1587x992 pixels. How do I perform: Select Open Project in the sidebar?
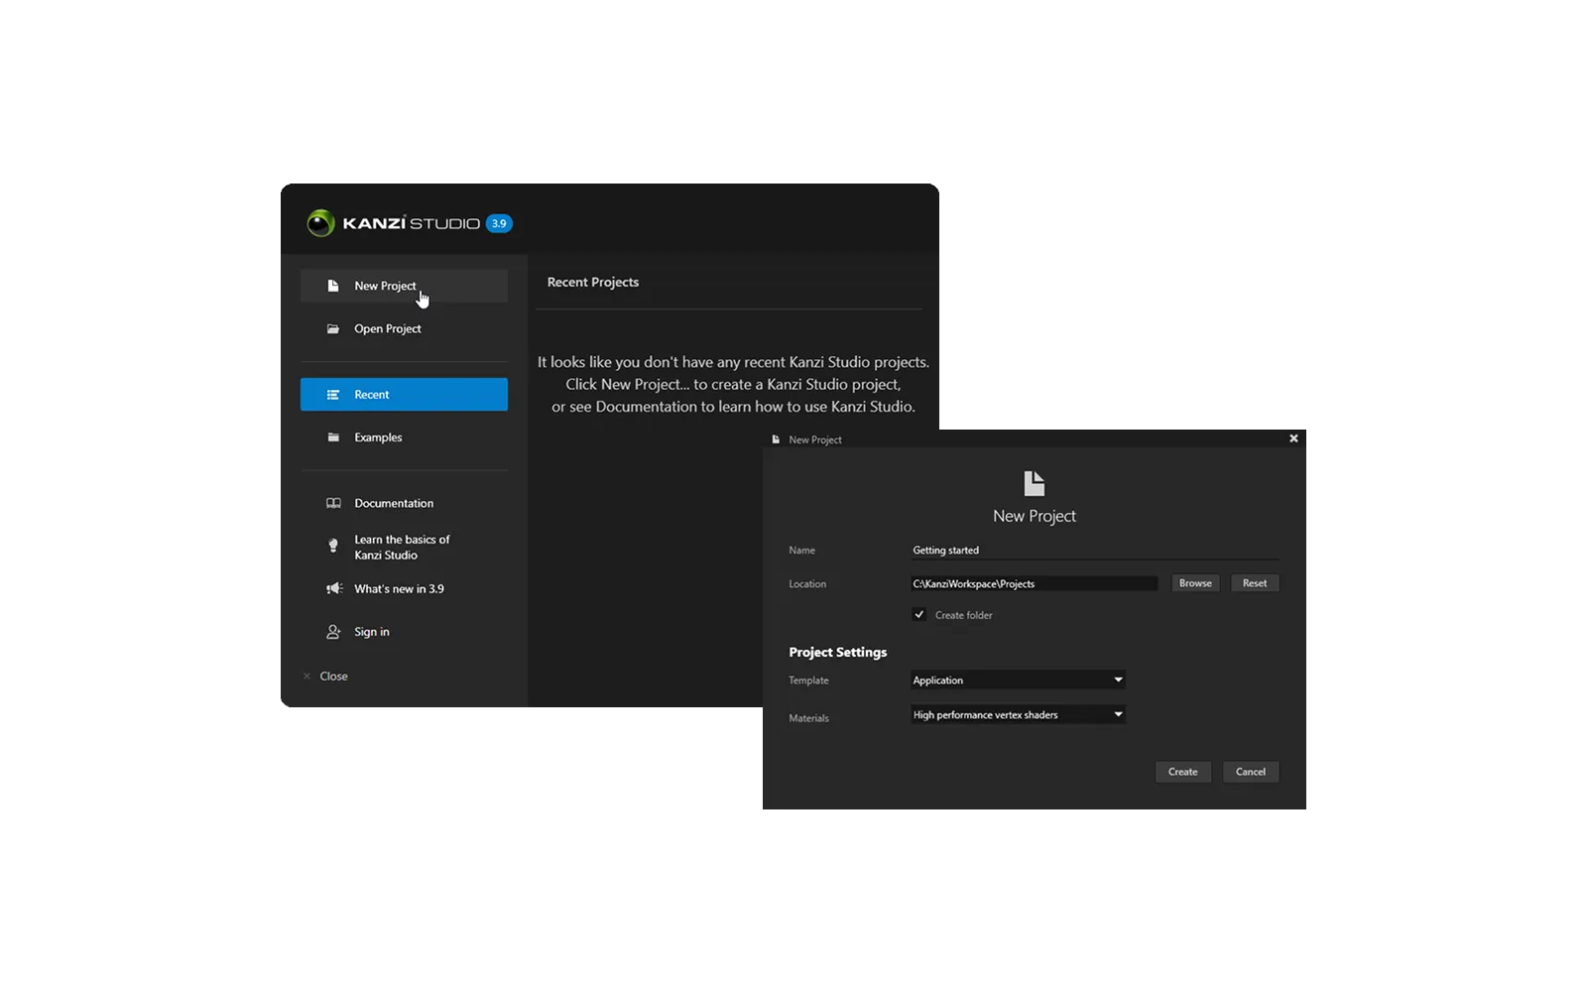(x=404, y=328)
